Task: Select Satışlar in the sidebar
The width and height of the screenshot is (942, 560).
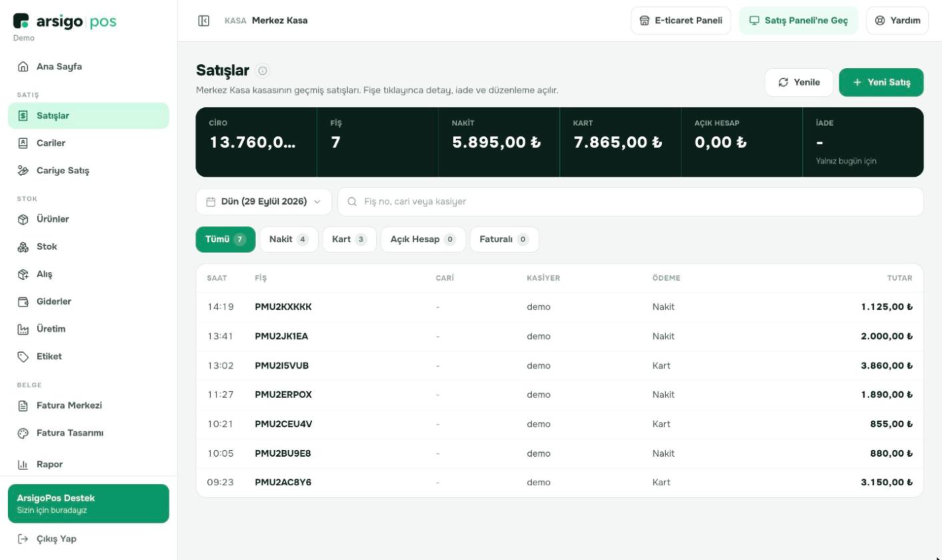Action: tap(89, 116)
